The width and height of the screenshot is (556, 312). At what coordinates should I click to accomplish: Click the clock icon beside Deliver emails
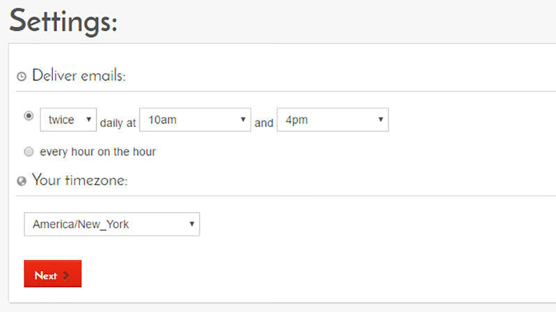[x=22, y=76]
